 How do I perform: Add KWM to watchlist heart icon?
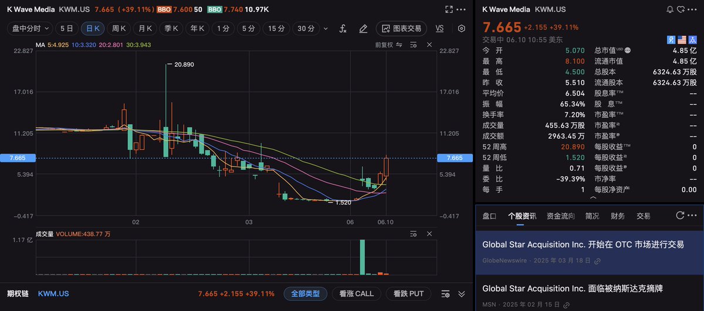click(681, 9)
